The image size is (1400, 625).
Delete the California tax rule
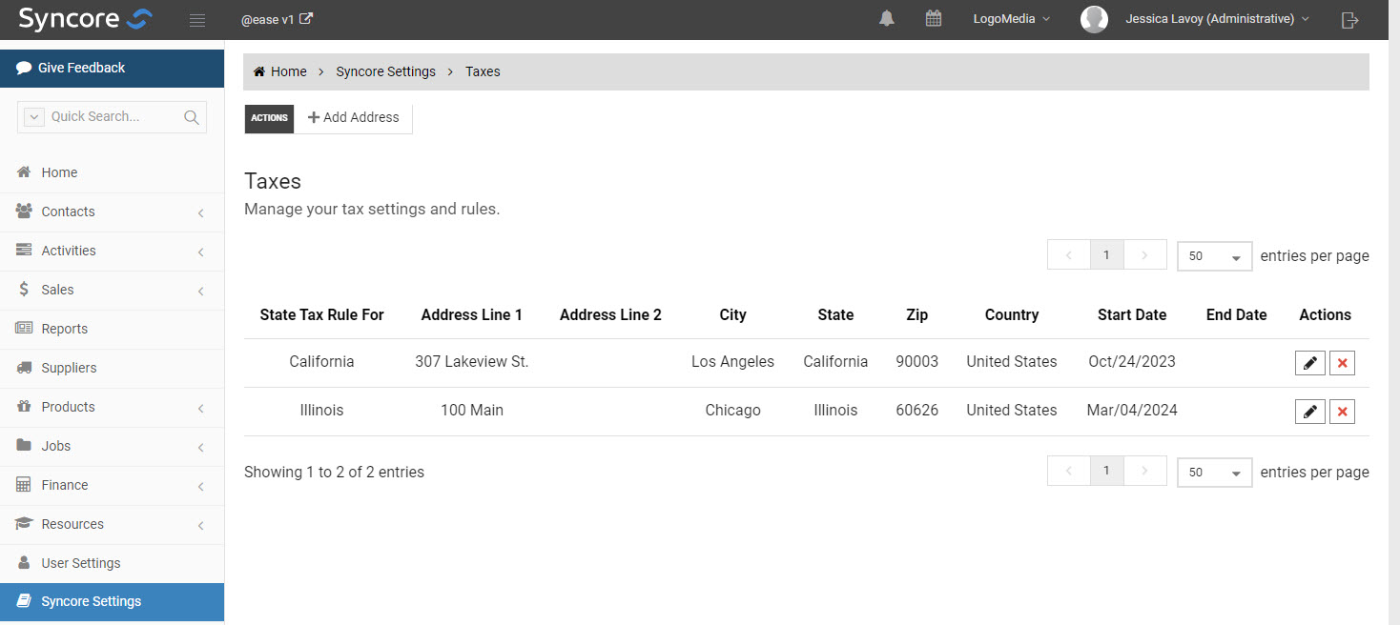click(x=1343, y=363)
